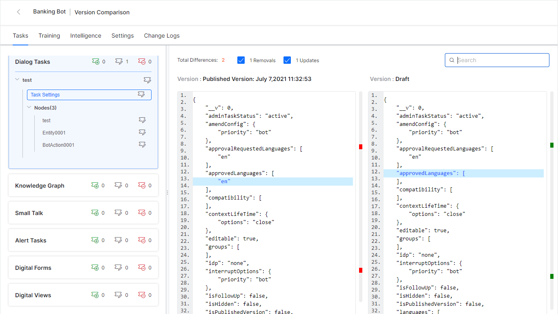This screenshot has width=558, height=314.
Task: Uncheck the 1 Removals checkbox
Action: [x=241, y=60]
